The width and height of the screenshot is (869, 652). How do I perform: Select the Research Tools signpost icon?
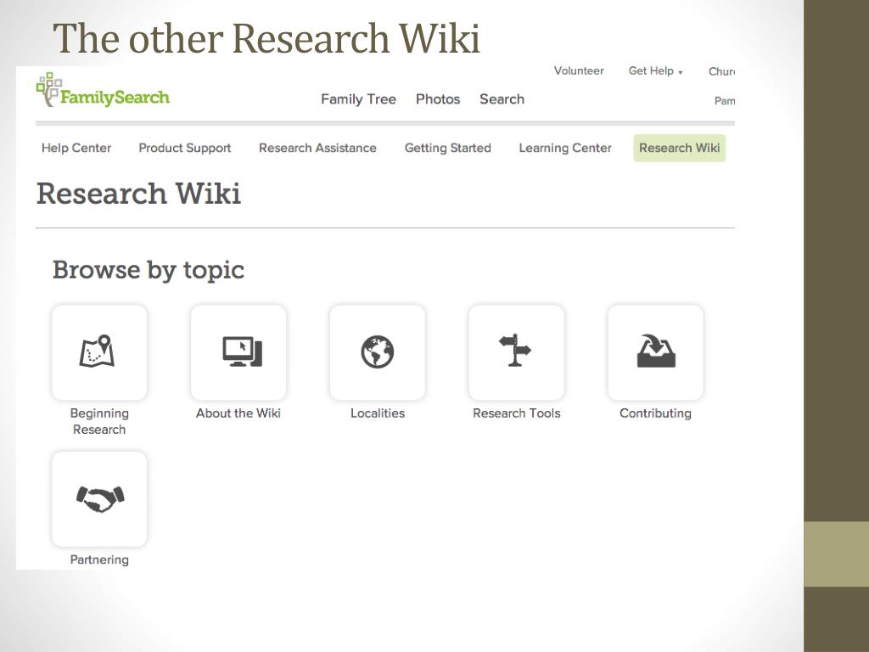517,352
